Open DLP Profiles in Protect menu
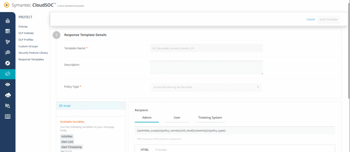This screenshot has width=350, height=152. point(26,40)
